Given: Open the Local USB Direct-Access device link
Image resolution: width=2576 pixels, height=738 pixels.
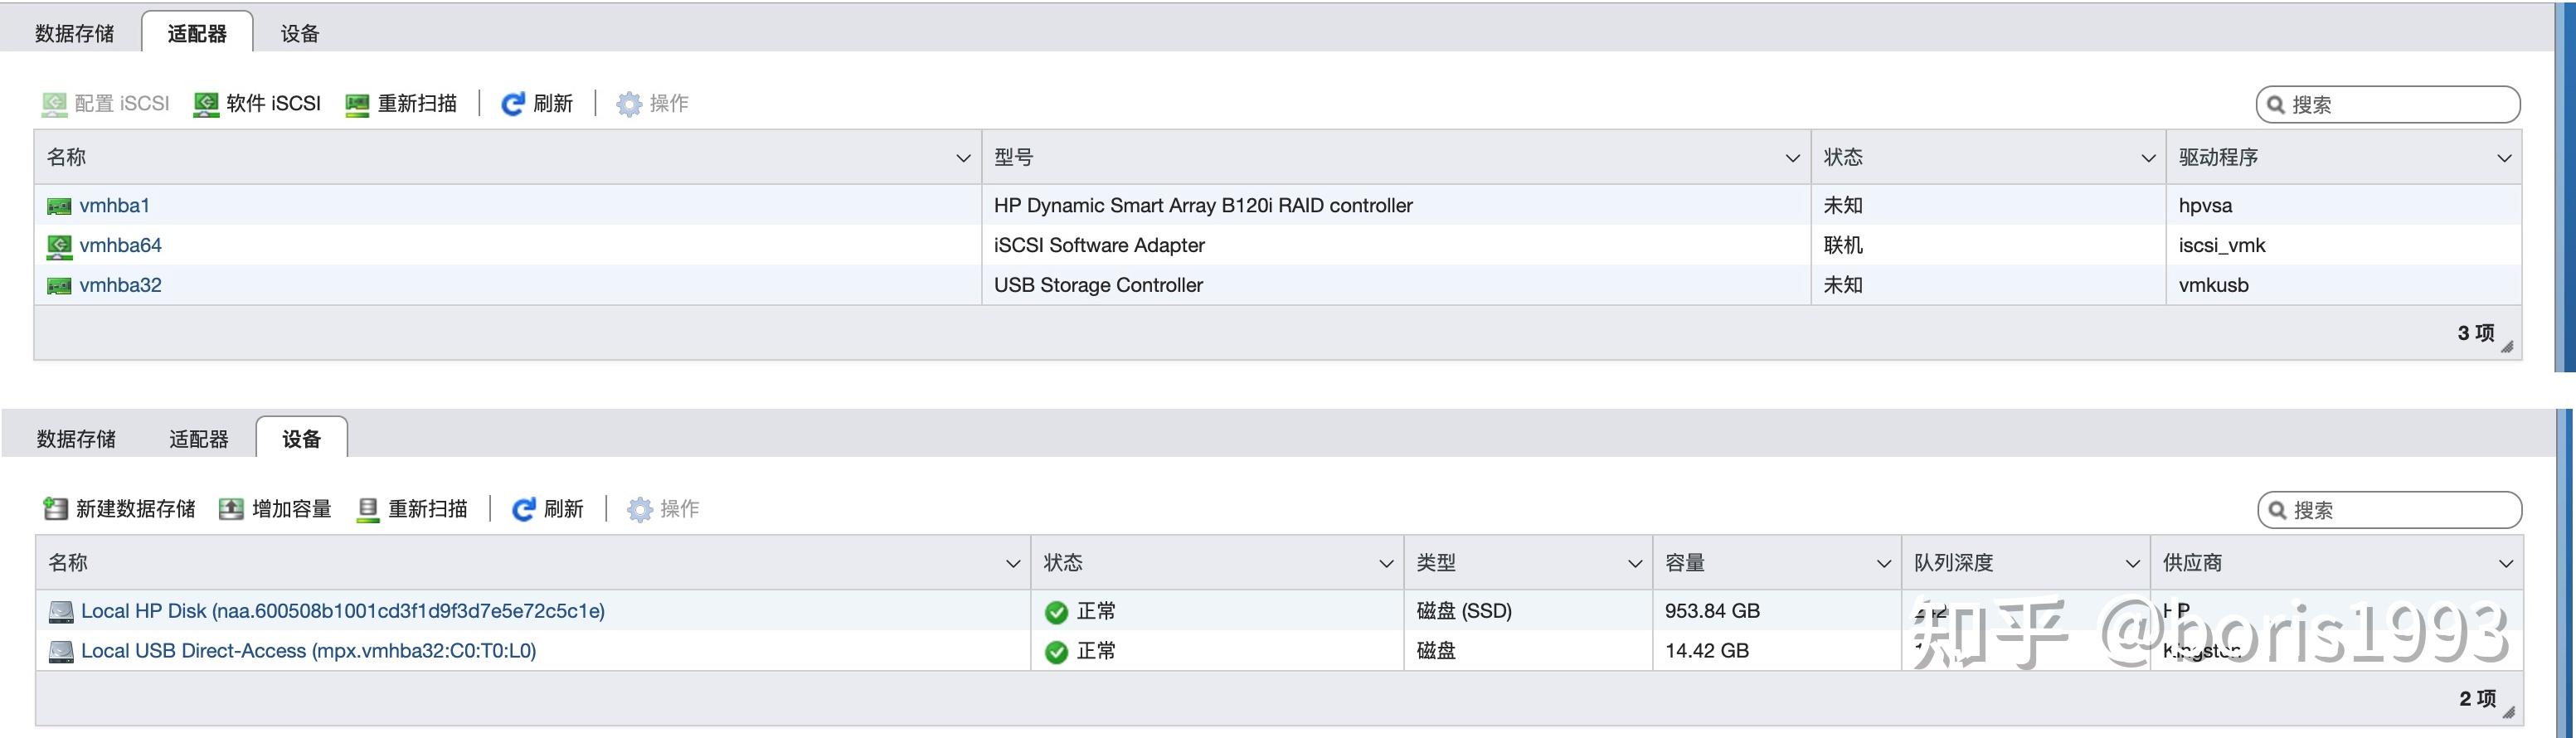Looking at the screenshot, I should pyautogui.click(x=308, y=651).
